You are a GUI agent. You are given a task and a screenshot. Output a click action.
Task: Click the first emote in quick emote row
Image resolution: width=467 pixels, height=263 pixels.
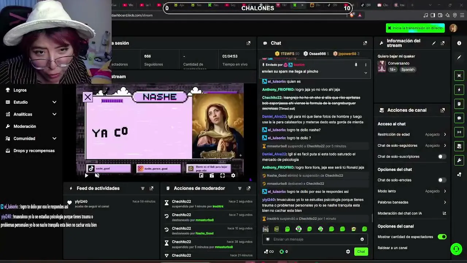click(266, 229)
